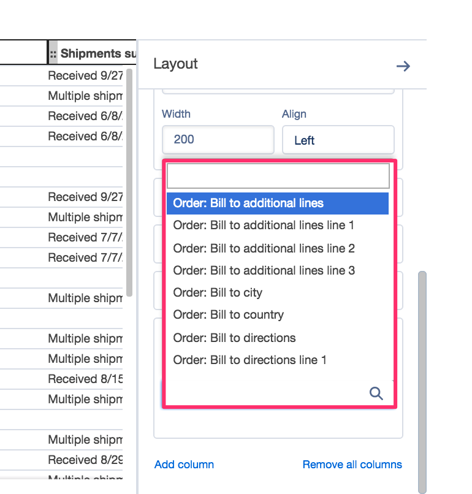
Task: Select Order: Bill to additional lines line 1
Action: coord(264,226)
